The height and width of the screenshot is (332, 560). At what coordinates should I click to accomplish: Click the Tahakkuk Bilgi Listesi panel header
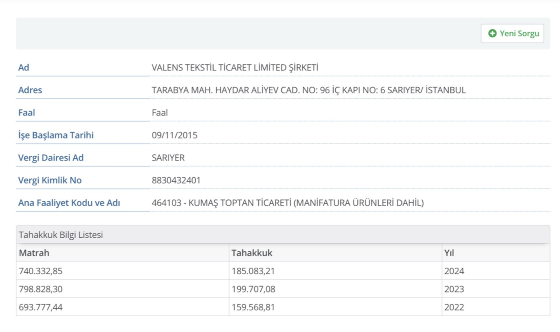point(61,235)
